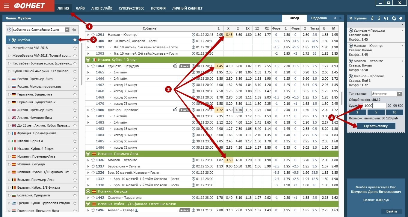Click the football icon of Италия. Кубок. 4-й круг header
This screenshot has height=217, width=408.
coord(88,60)
